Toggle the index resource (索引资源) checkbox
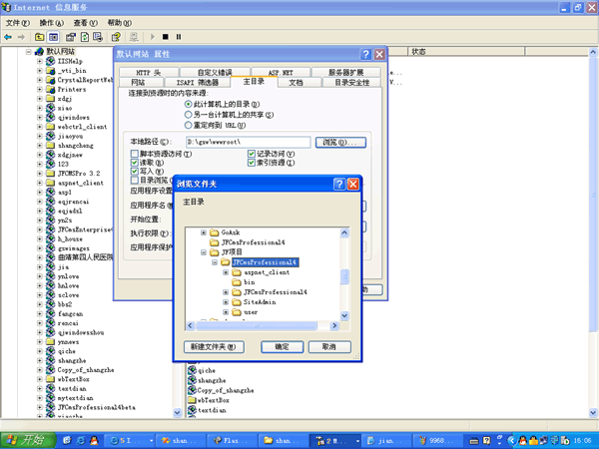This screenshot has height=449, width=599. click(251, 163)
